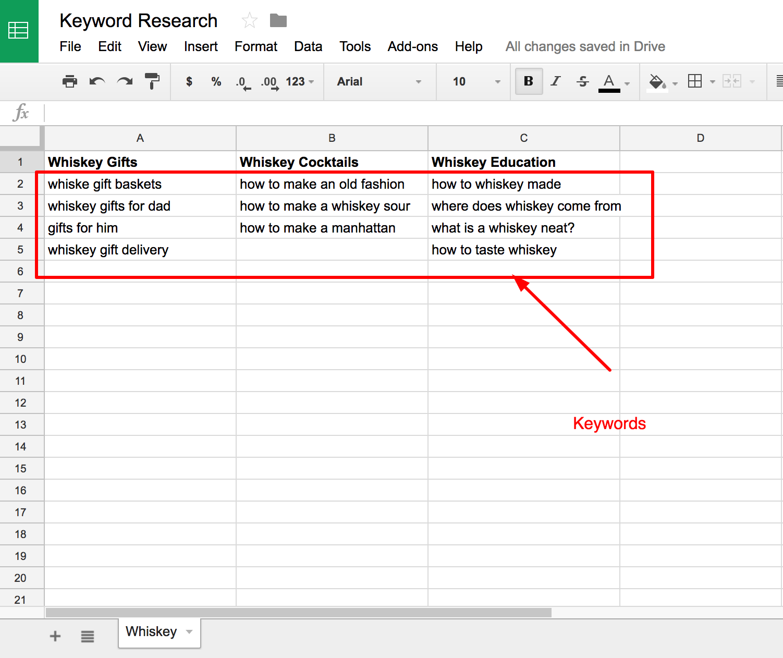Open the Data menu
The width and height of the screenshot is (783, 658).
[x=308, y=46]
